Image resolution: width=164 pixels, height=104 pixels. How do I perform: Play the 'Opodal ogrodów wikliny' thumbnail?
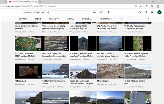(138, 43)
